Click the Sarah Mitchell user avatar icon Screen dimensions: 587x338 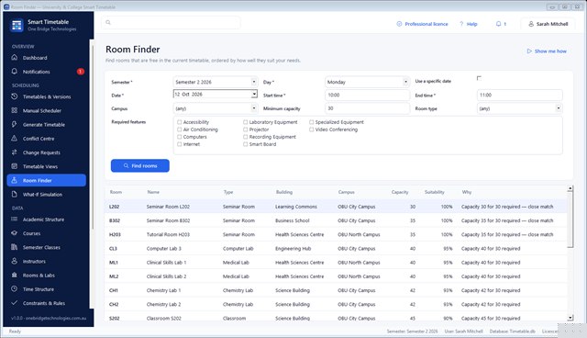pos(531,24)
